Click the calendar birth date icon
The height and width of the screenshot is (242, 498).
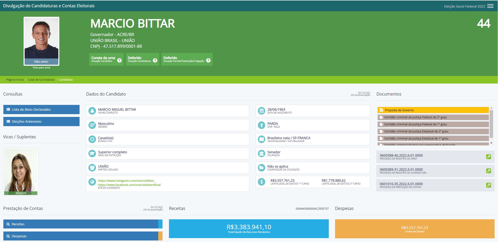point(261,111)
